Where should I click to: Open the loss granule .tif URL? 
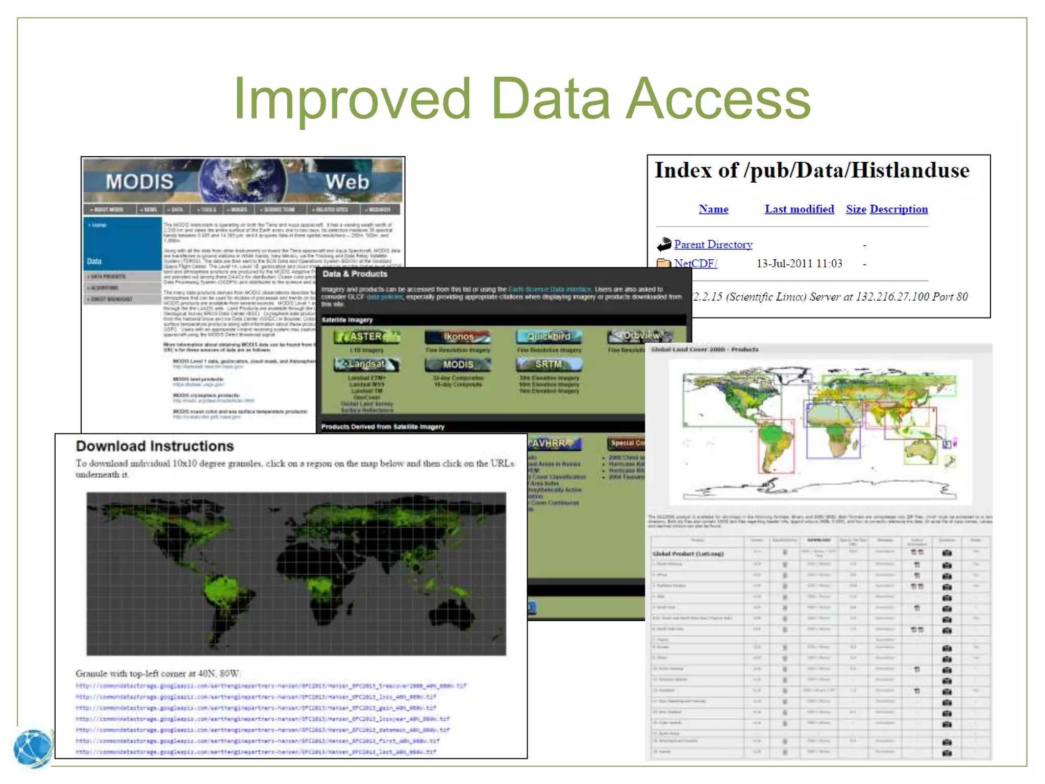[256, 697]
